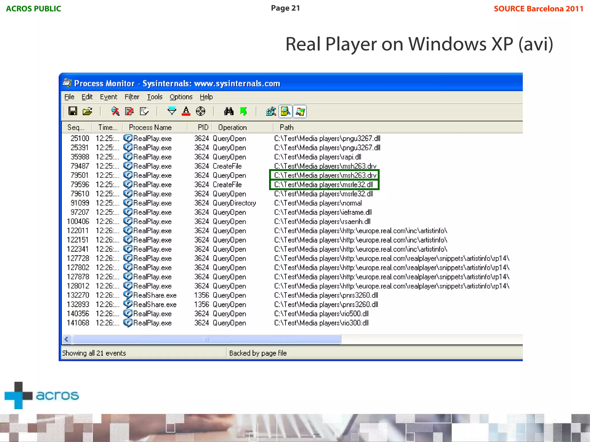590x442 pixels.
Task: Sort by the PID column header
Action: click(x=200, y=127)
